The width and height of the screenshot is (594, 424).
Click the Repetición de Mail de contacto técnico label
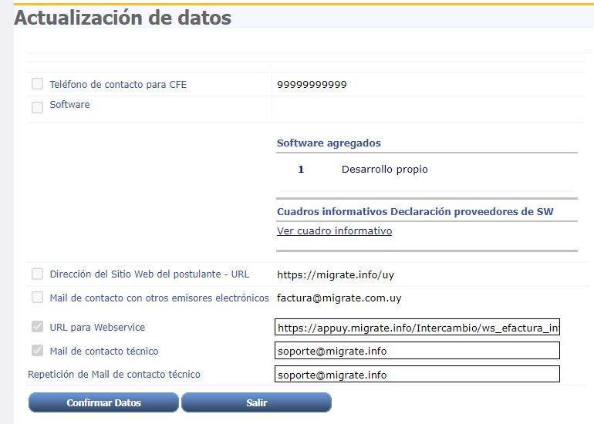113,375
